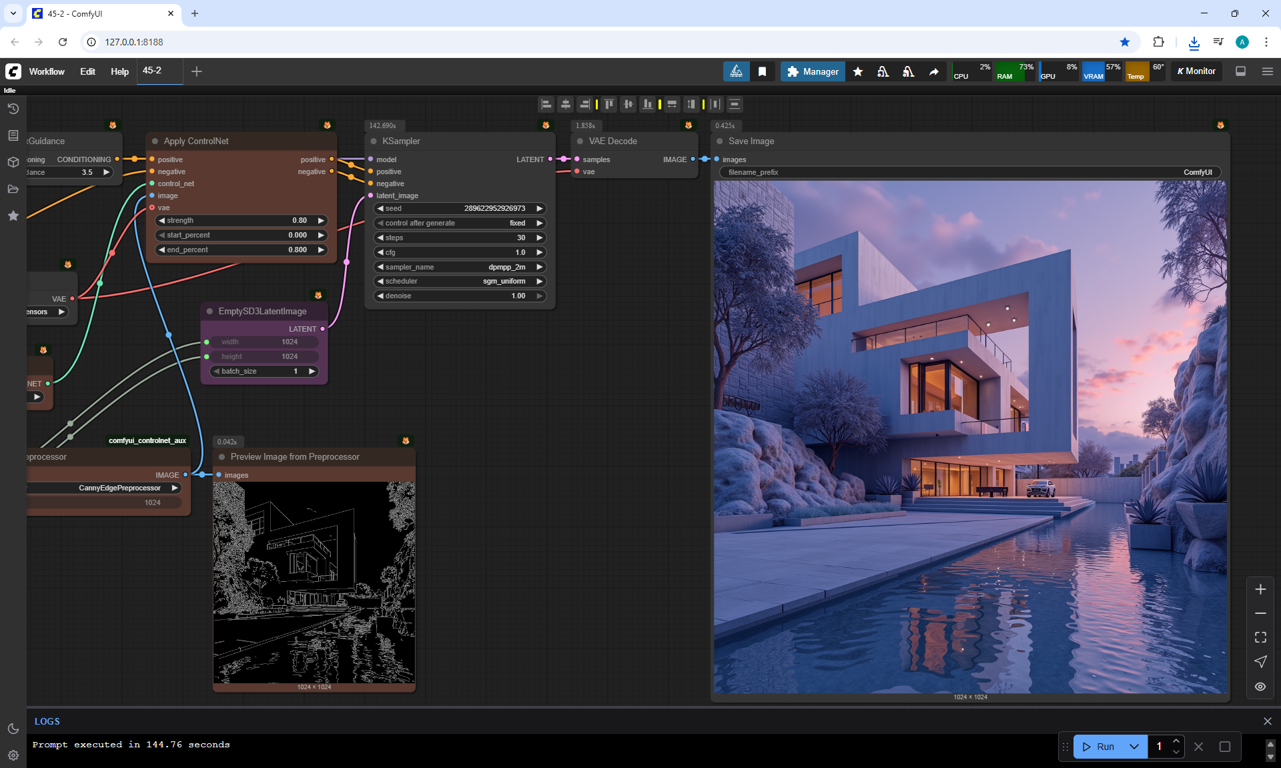Image resolution: width=1281 pixels, height=768 pixels.
Task: Open the scheduler sgm_uniform dropdown
Action: coord(460,282)
